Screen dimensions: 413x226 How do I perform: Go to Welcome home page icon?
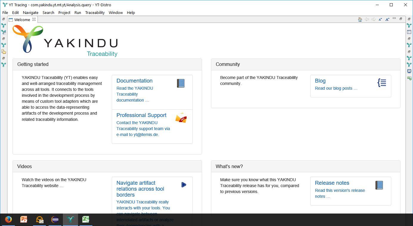[x=360, y=20]
